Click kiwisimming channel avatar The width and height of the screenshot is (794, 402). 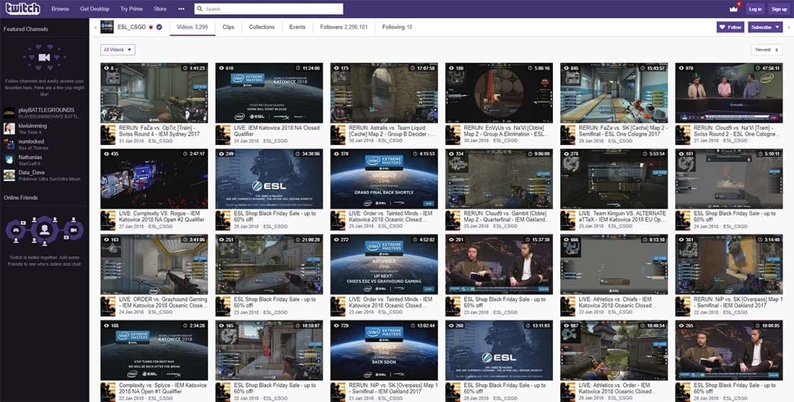pos(9,128)
